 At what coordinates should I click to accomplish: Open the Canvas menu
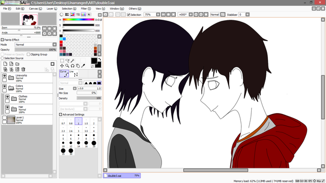click(x=35, y=9)
